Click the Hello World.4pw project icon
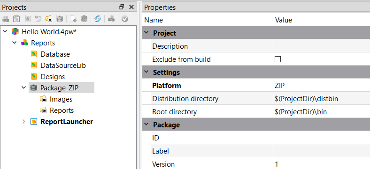 15,31
